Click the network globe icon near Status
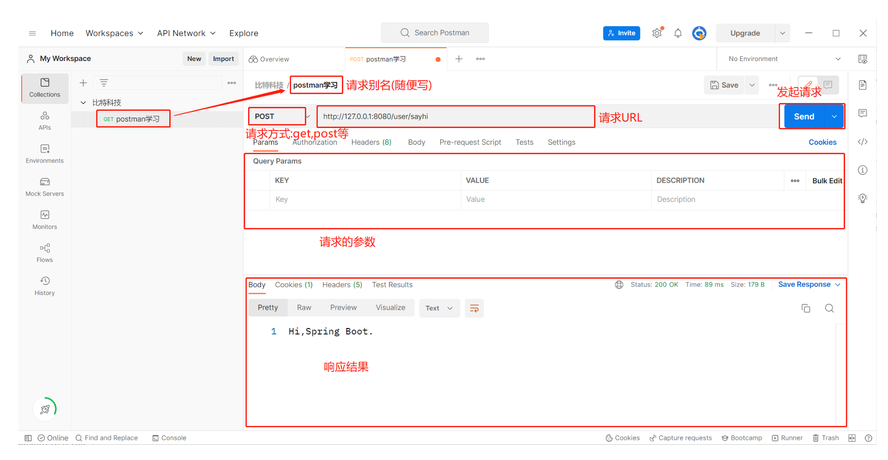 619,285
